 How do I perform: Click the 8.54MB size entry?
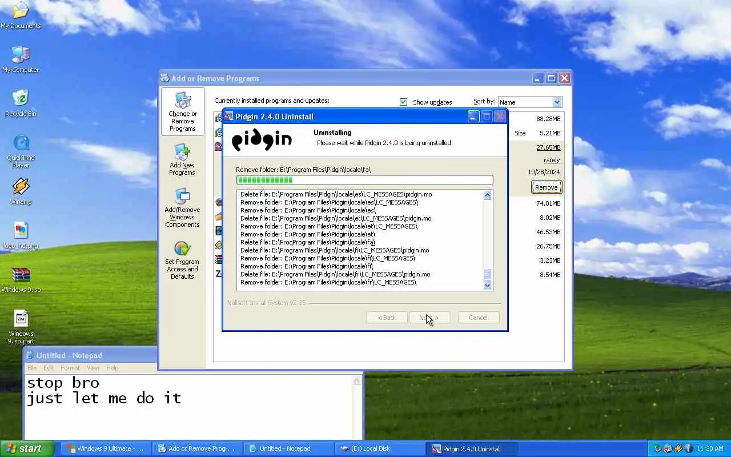point(550,275)
